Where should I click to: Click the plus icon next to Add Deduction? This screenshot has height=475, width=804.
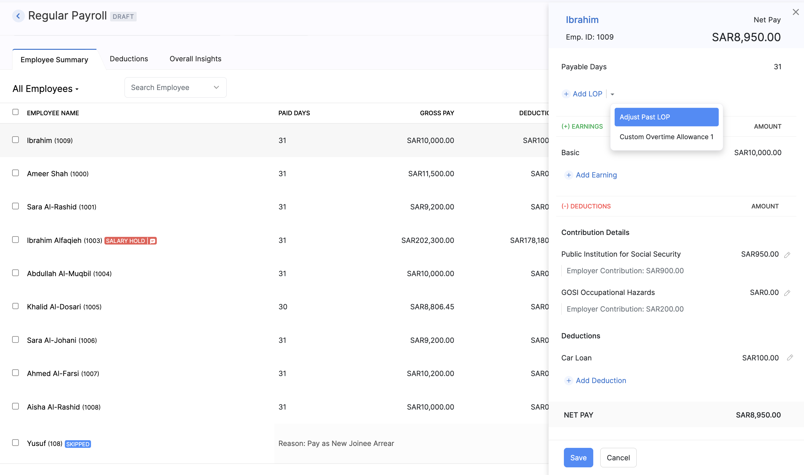coord(569,381)
